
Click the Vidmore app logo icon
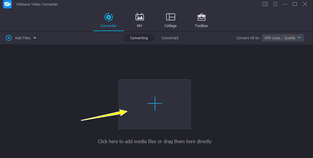pyautogui.click(x=6, y=4)
